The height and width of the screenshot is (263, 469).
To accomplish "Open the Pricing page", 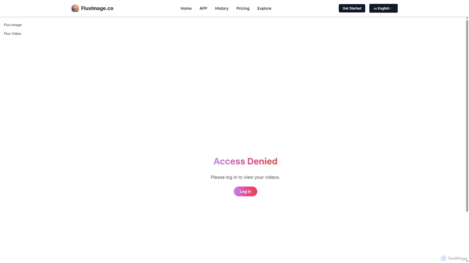I will (243, 8).
